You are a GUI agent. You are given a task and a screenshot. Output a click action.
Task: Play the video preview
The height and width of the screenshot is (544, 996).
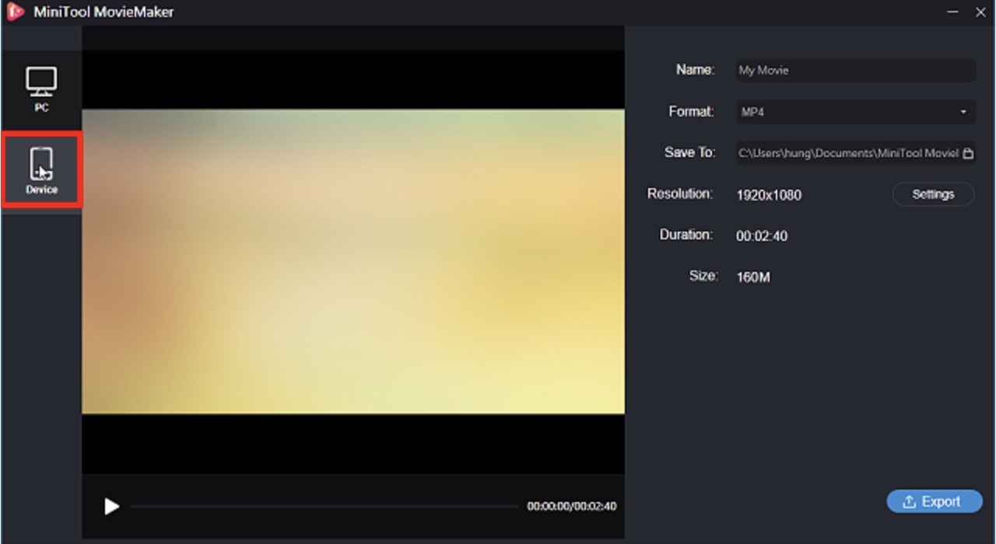click(112, 507)
